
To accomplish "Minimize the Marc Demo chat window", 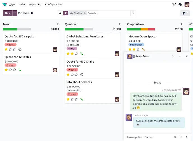I will point(180,56).
